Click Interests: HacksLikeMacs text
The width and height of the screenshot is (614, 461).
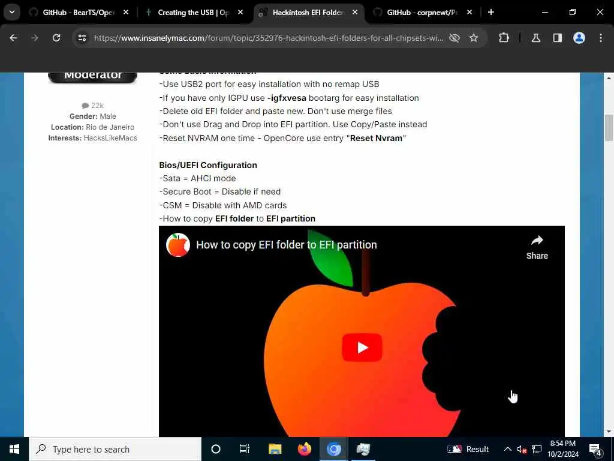tap(92, 138)
